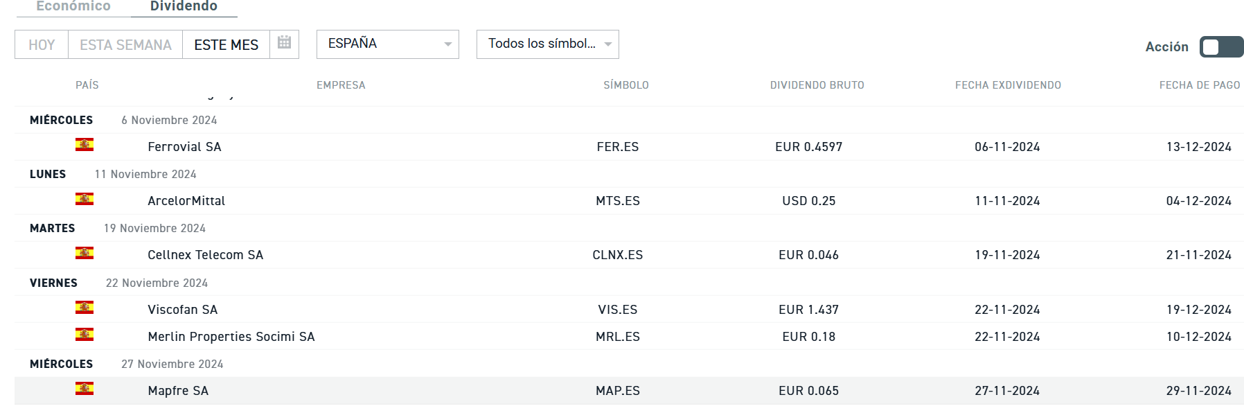Click the flag icon for Cellnex Telecom SA
Image resolution: width=1244 pixels, height=413 pixels.
(85, 254)
